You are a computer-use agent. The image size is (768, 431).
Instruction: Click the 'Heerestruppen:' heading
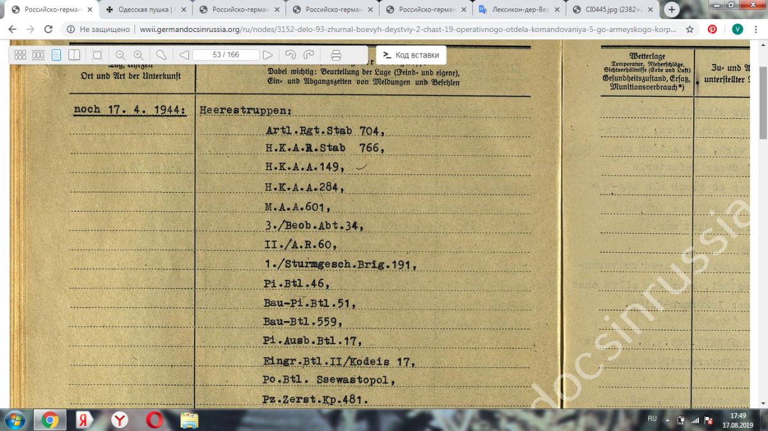[x=246, y=111]
